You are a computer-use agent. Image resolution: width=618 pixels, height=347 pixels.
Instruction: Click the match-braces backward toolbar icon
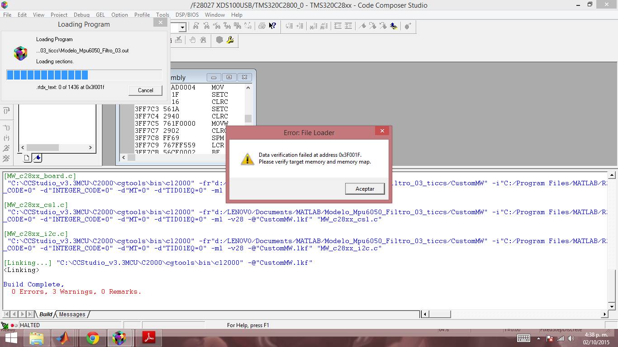289,26
